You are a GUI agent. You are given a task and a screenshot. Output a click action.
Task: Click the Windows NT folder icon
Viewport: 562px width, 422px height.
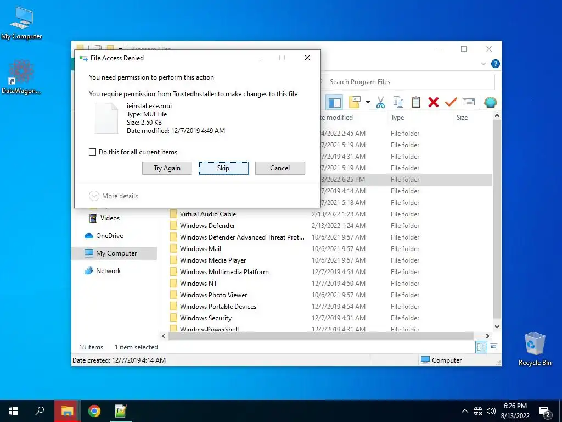(173, 284)
